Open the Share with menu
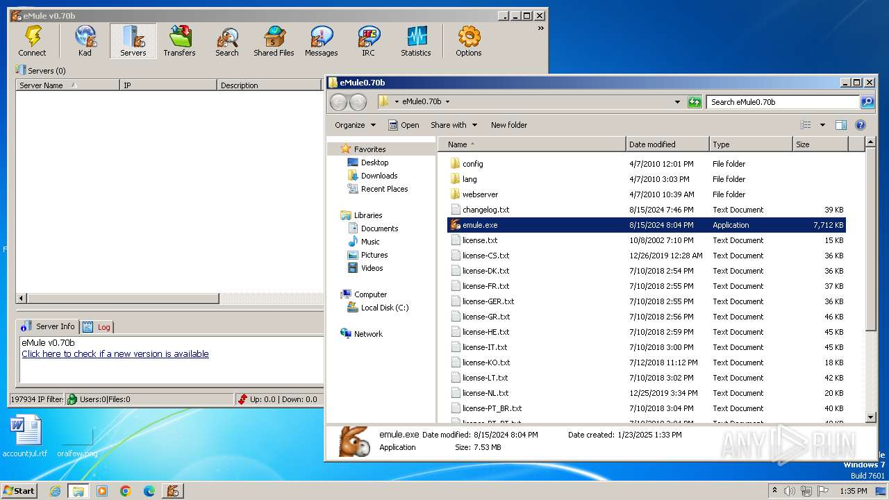This screenshot has height=500, width=889. [454, 125]
